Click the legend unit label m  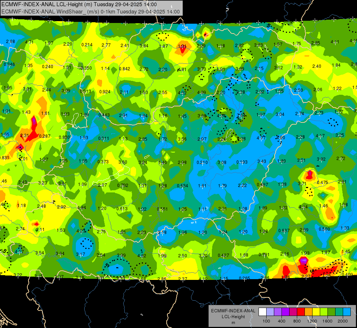(233, 323)
